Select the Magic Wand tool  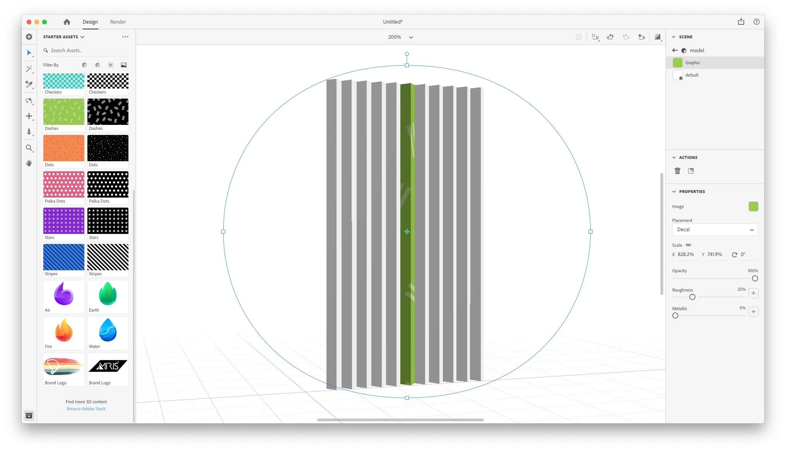tap(29, 69)
